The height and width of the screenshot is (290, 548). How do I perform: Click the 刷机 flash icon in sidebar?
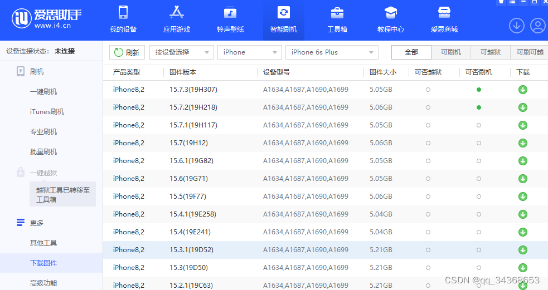click(21, 71)
